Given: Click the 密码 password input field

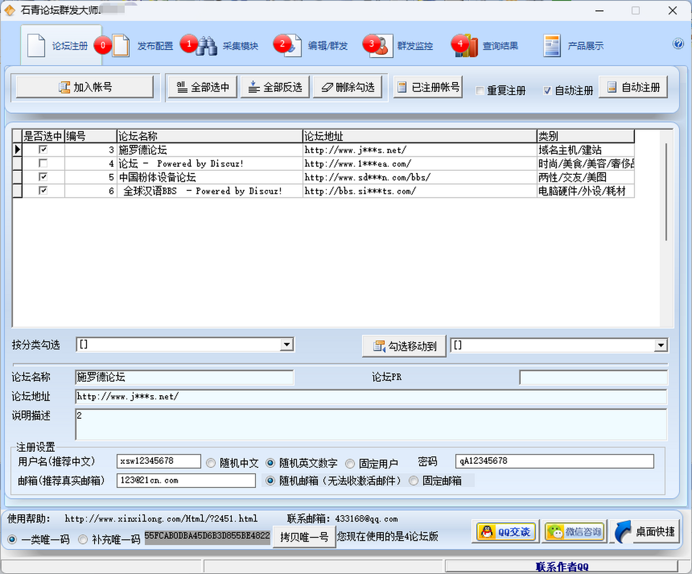Looking at the screenshot, I should point(554,462).
